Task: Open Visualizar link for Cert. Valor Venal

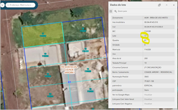Action: 148,99
